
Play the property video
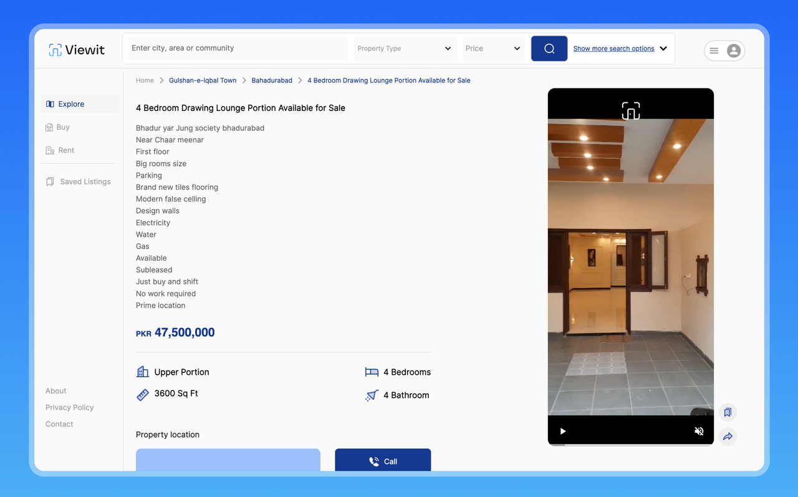(x=563, y=431)
